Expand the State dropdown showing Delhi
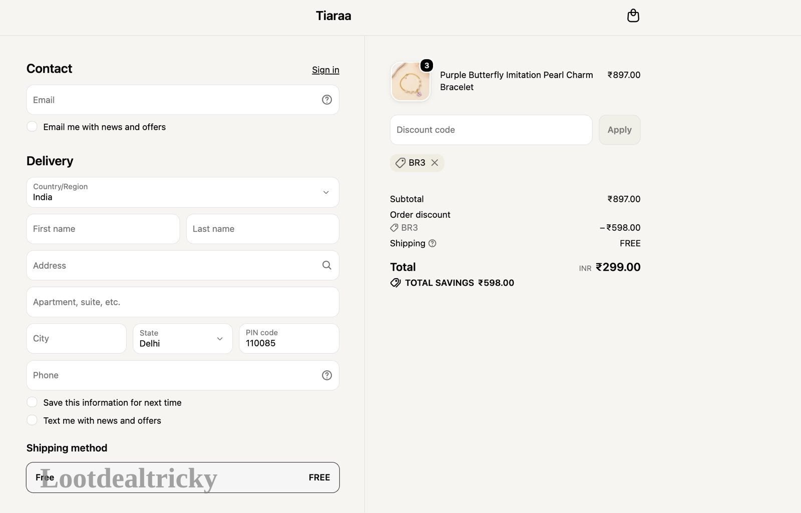Image resolution: width=801 pixels, height=513 pixels. 183,338
